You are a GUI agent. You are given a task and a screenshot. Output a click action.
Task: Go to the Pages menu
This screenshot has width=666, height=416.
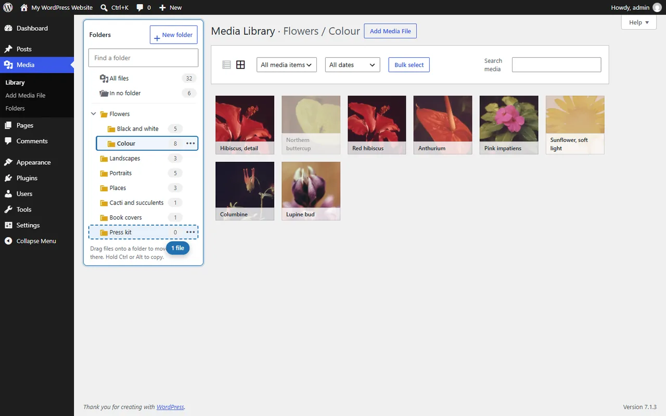point(37,125)
